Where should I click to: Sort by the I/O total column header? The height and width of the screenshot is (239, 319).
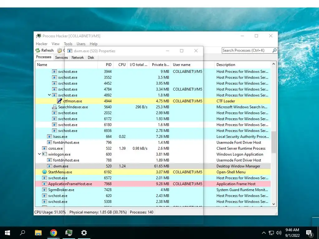tap(138, 65)
